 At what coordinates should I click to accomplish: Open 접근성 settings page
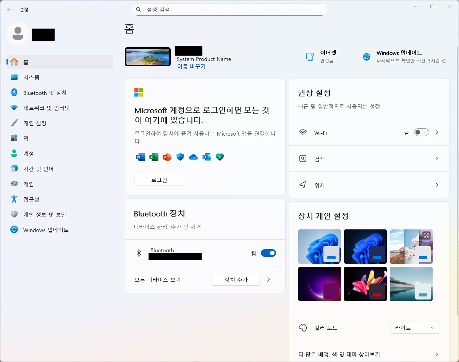(60, 199)
